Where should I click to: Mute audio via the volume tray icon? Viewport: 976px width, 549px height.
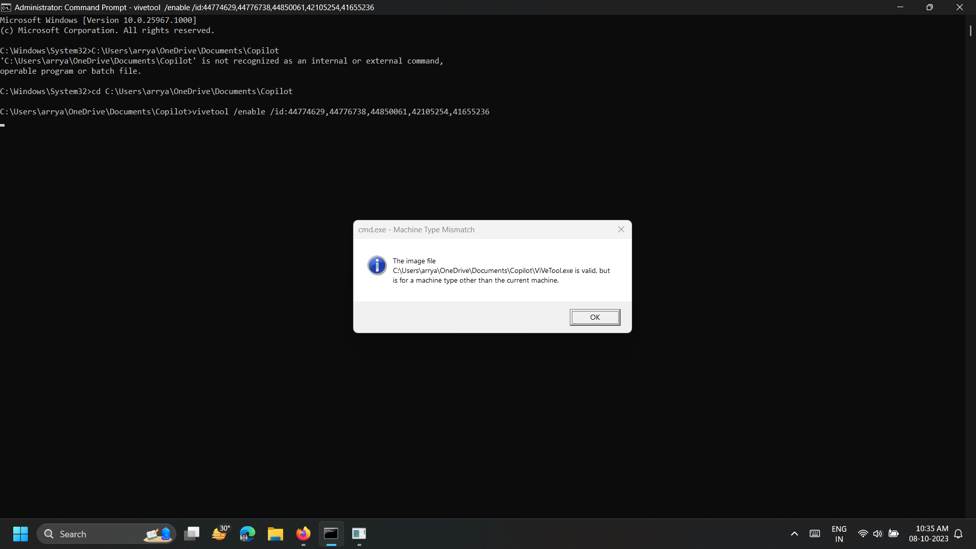coord(878,534)
